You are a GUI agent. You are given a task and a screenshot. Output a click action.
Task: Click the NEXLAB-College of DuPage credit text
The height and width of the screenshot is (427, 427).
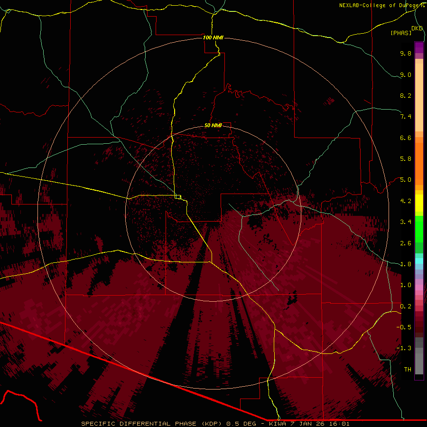pos(382,5)
